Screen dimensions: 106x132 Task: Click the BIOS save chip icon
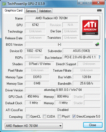coord(97,44)
